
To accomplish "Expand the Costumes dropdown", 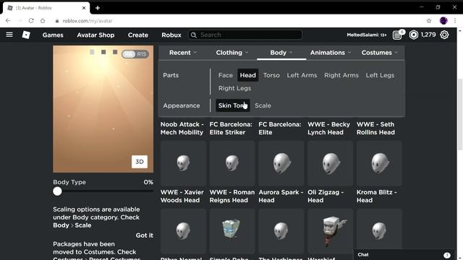I will (380, 53).
